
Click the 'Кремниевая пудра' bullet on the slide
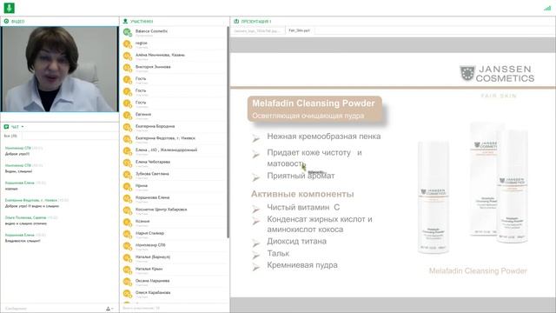point(302,265)
